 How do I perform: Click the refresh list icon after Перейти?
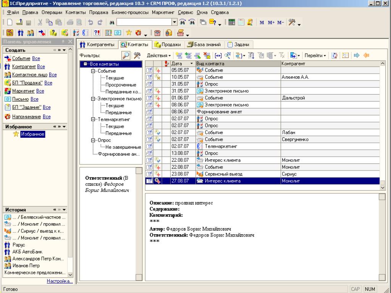click(x=334, y=55)
